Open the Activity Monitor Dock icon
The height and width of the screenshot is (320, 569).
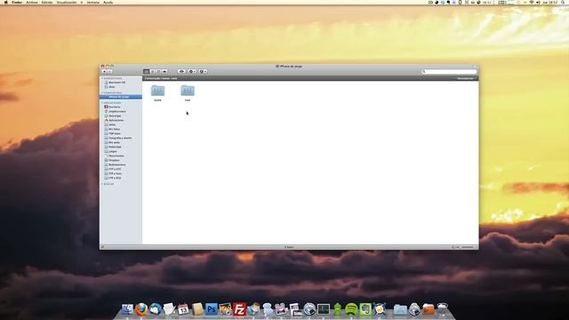pos(324,309)
